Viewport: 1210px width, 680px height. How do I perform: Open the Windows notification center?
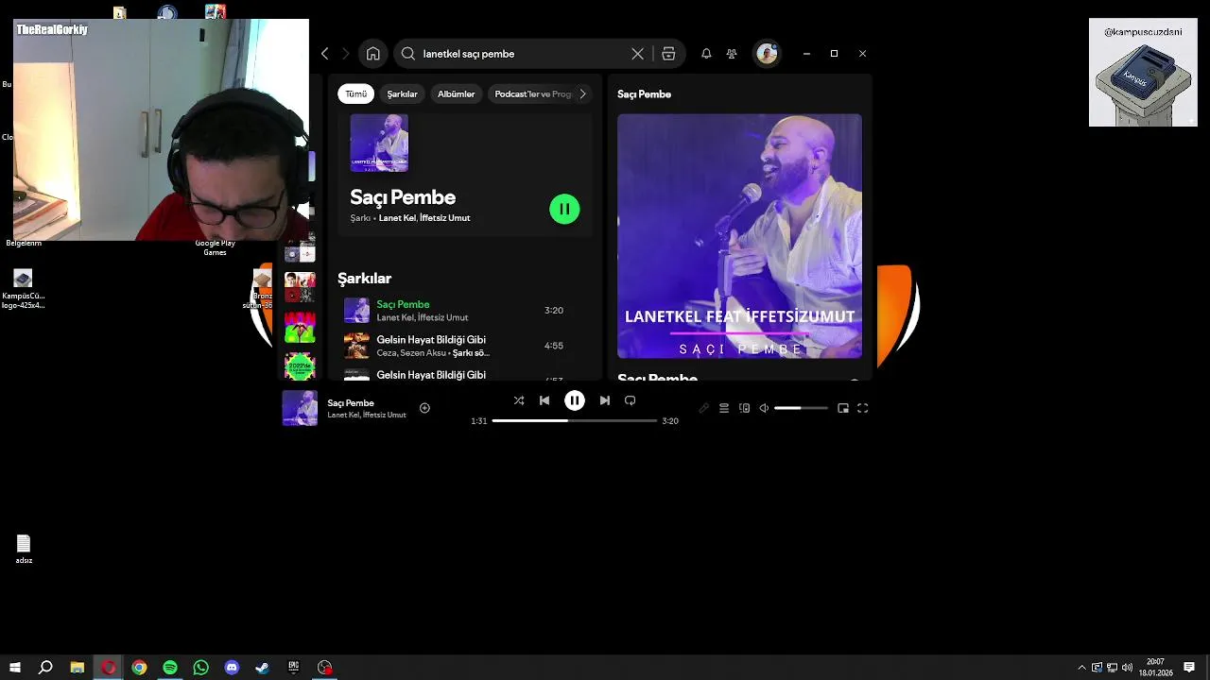click(x=1189, y=668)
